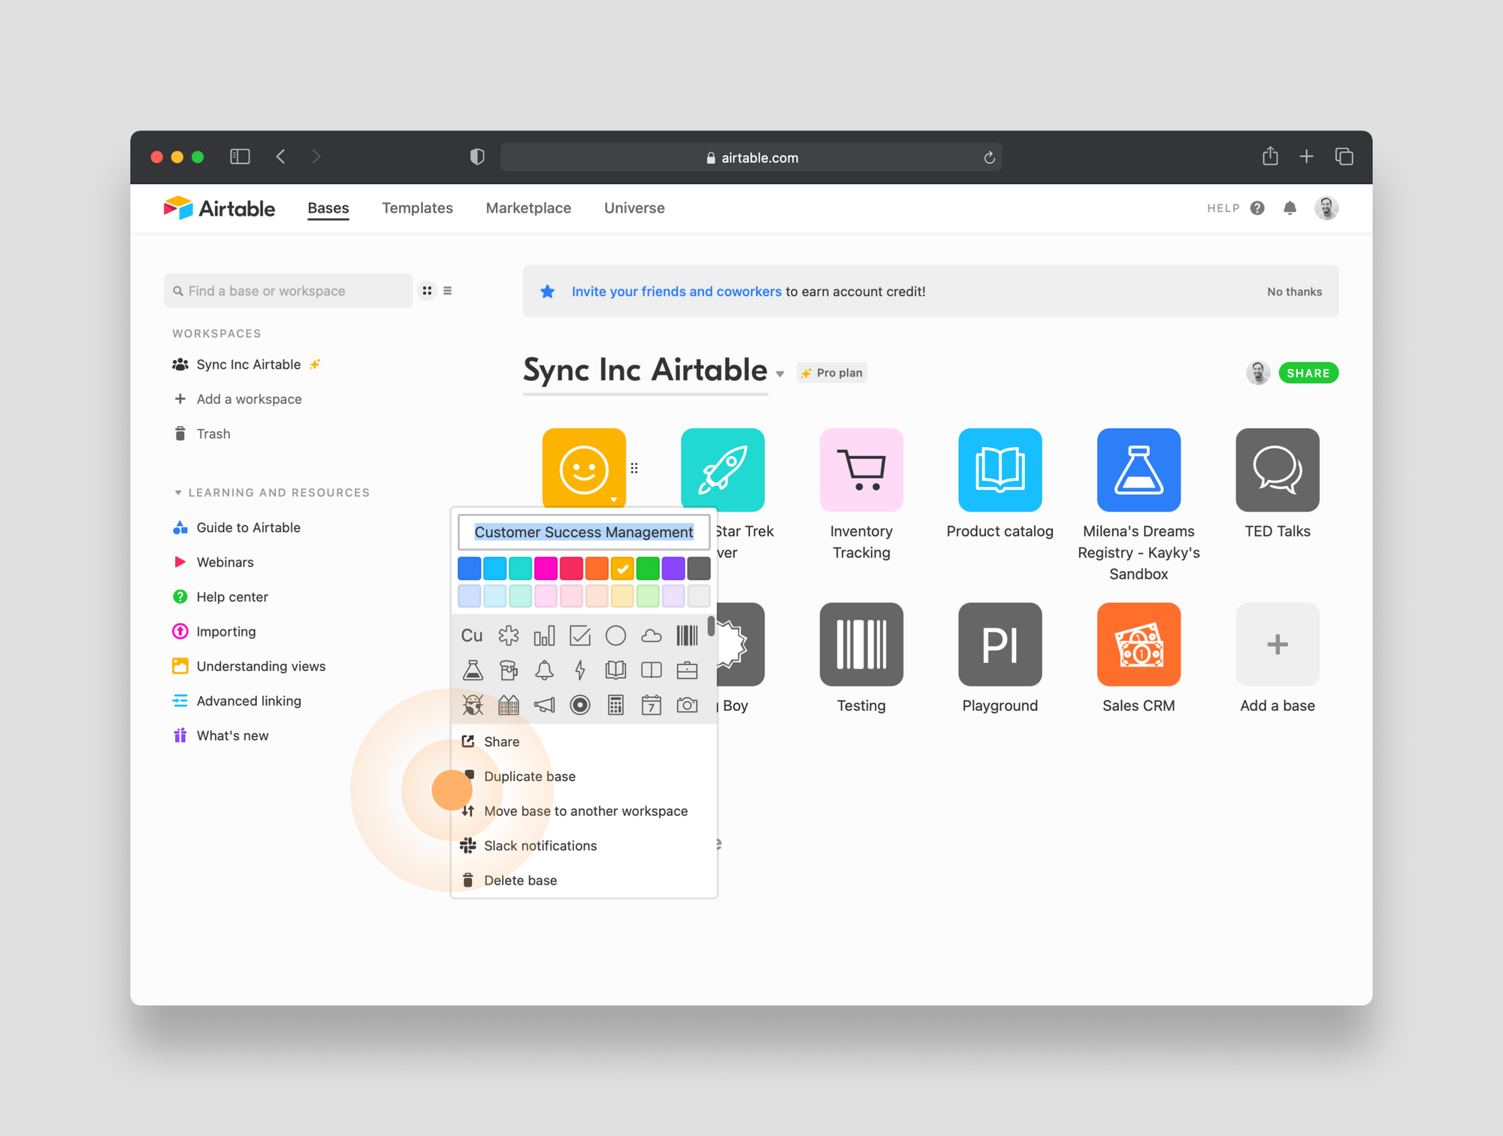Switch to list view toggle
Screen dimensions: 1503x1136
pos(448,291)
